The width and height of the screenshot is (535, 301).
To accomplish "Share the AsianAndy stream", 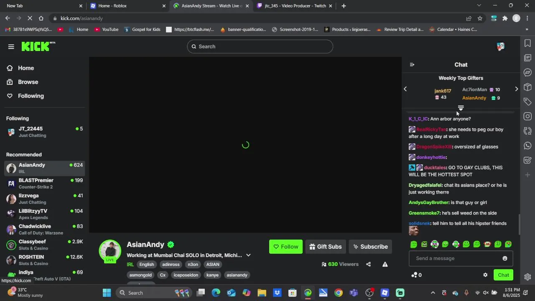I will coord(368,264).
